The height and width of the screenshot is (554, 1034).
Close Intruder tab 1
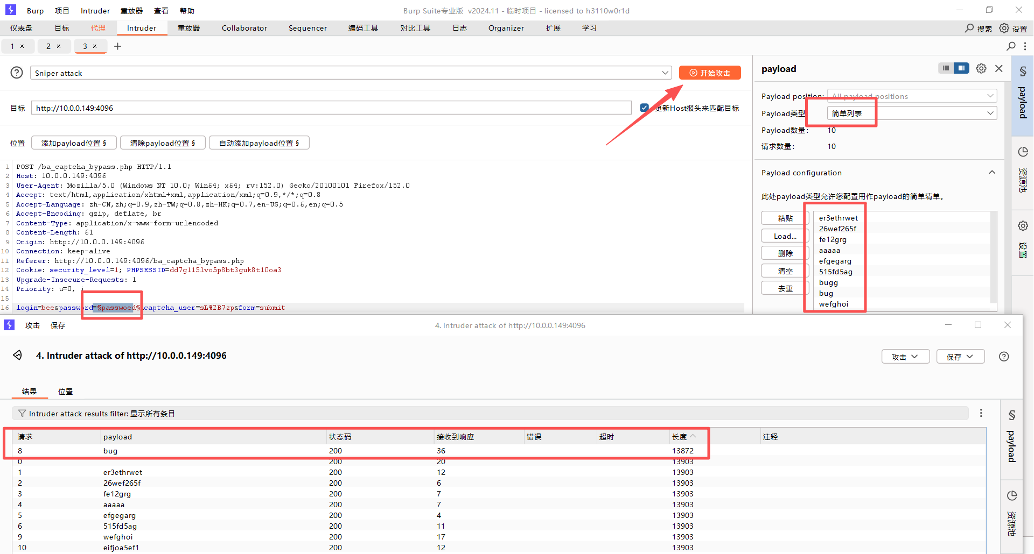click(22, 46)
